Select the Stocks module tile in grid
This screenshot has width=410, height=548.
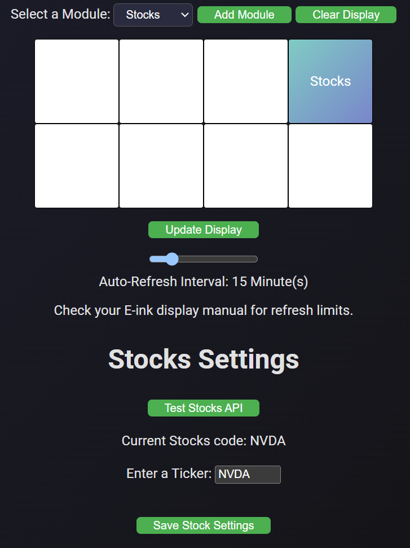tap(330, 81)
